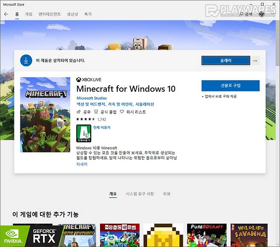Image resolution: width=280 pixels, height=247 pixels.
Task: Click the installed download arrow icon
Action: point(26,60)
